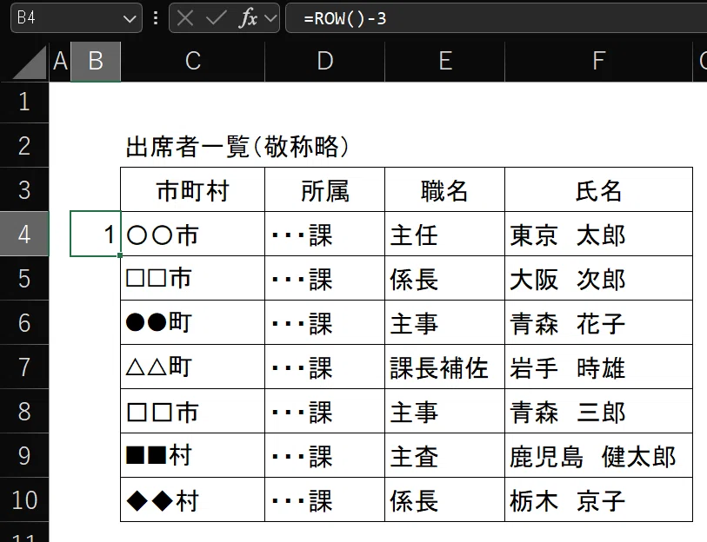Image resolution: width=707 pixels, height=542 pixels.
Task: Click cell 岩手 時雄
Action: coord(598,367)
